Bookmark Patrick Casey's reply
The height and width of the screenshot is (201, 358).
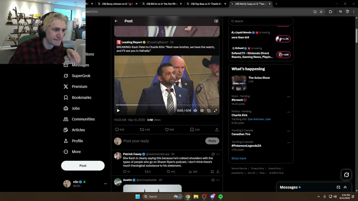click(x=212, y=172)
